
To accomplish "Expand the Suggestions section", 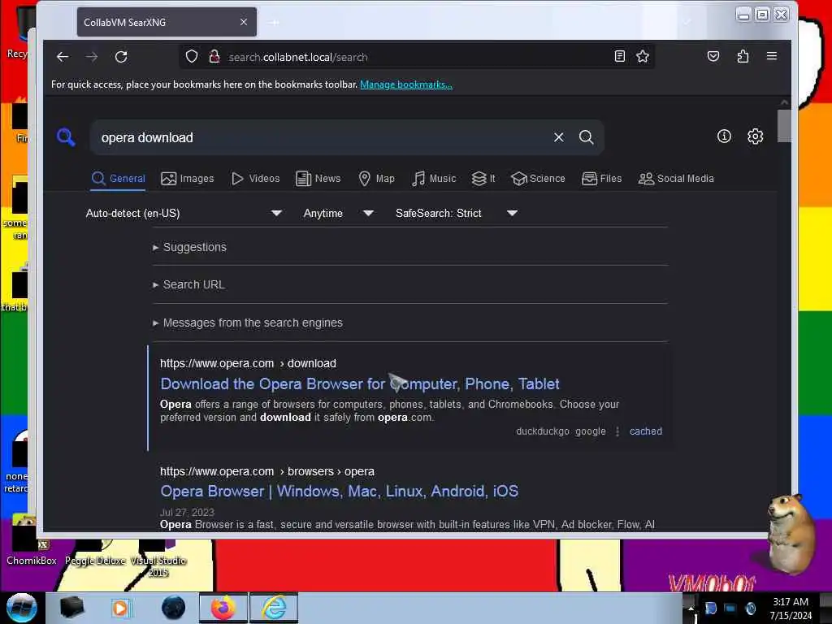I will (x=189, y=247).
